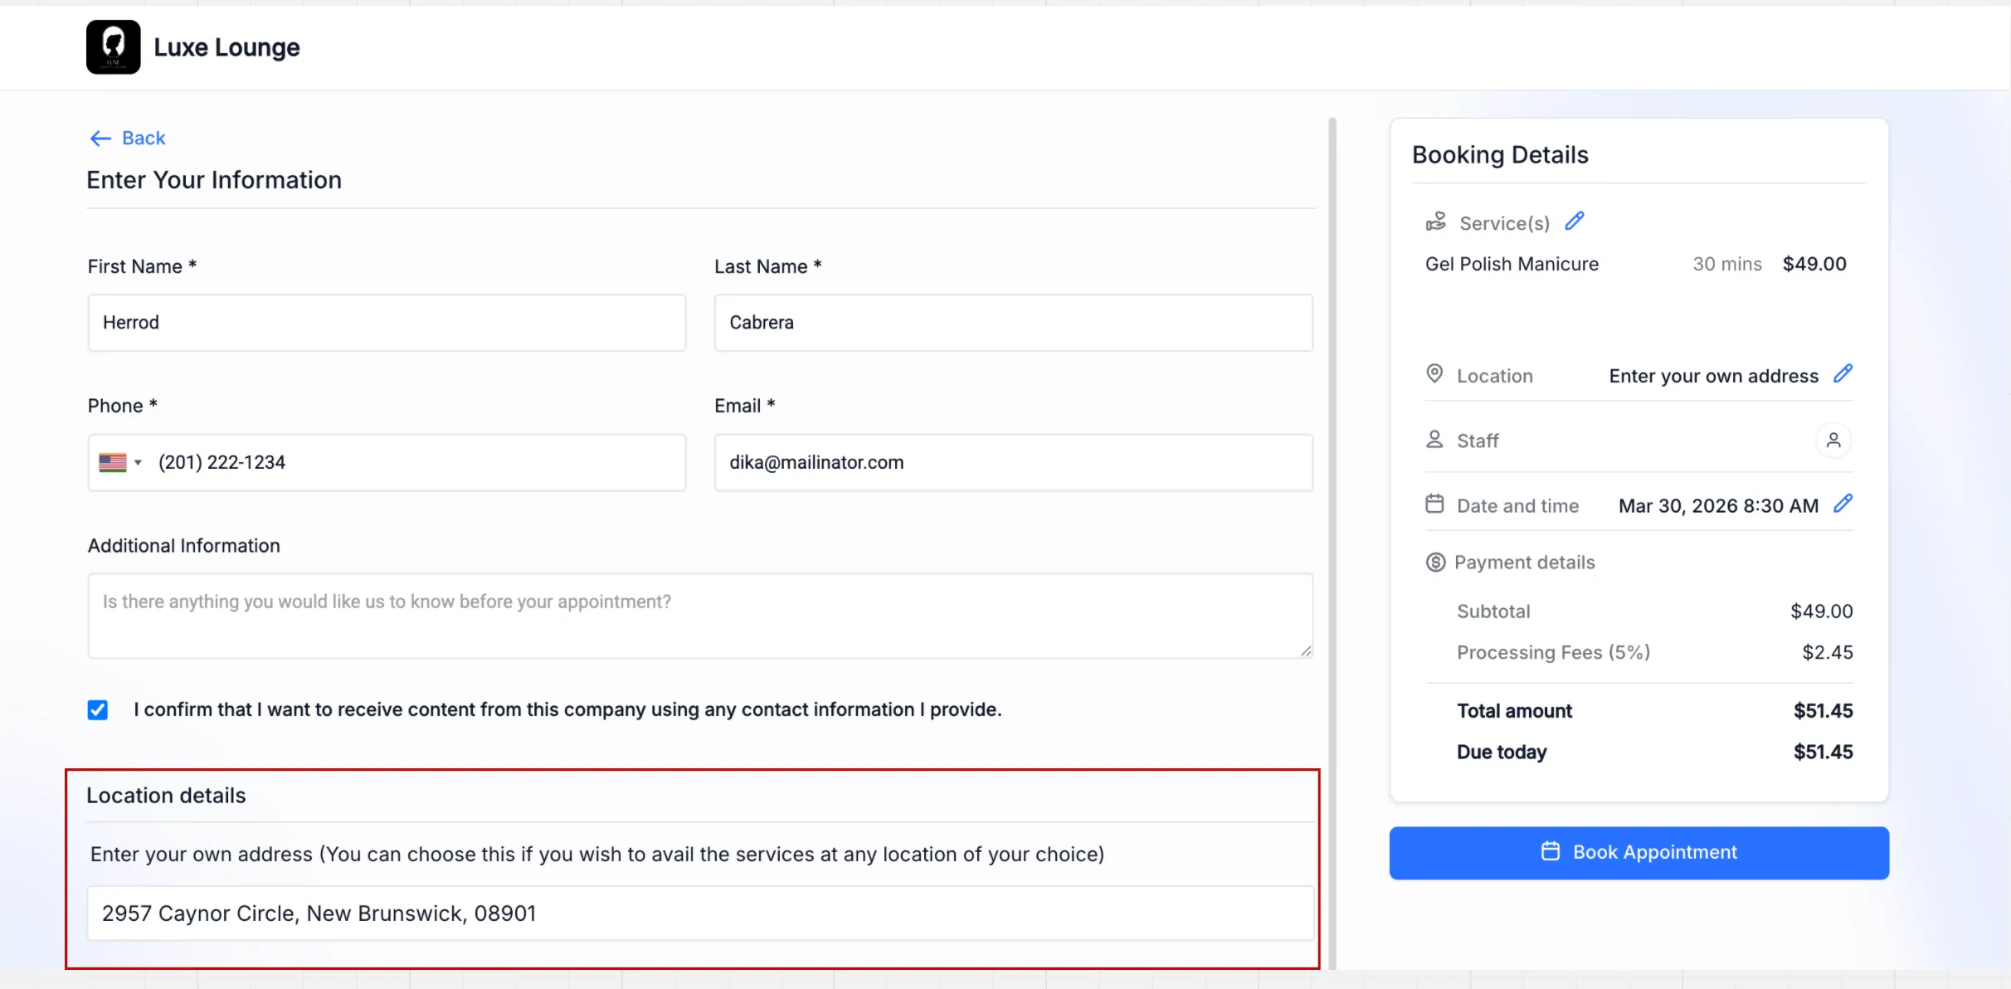
Task: Edit the location with pencil icon
Action: (1843, 374)
